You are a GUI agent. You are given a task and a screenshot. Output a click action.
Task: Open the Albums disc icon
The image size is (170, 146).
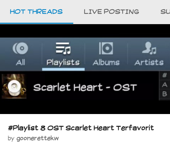click(x=106, y=48)
